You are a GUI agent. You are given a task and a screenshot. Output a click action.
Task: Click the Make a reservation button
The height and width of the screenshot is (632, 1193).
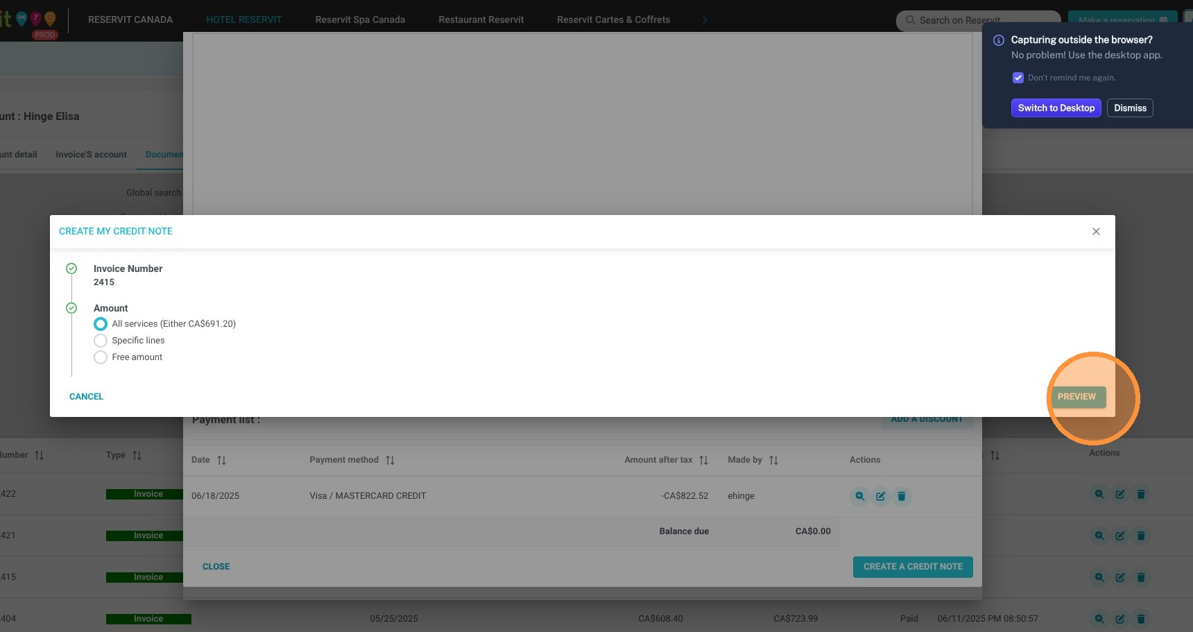[x=1122, y=20]
